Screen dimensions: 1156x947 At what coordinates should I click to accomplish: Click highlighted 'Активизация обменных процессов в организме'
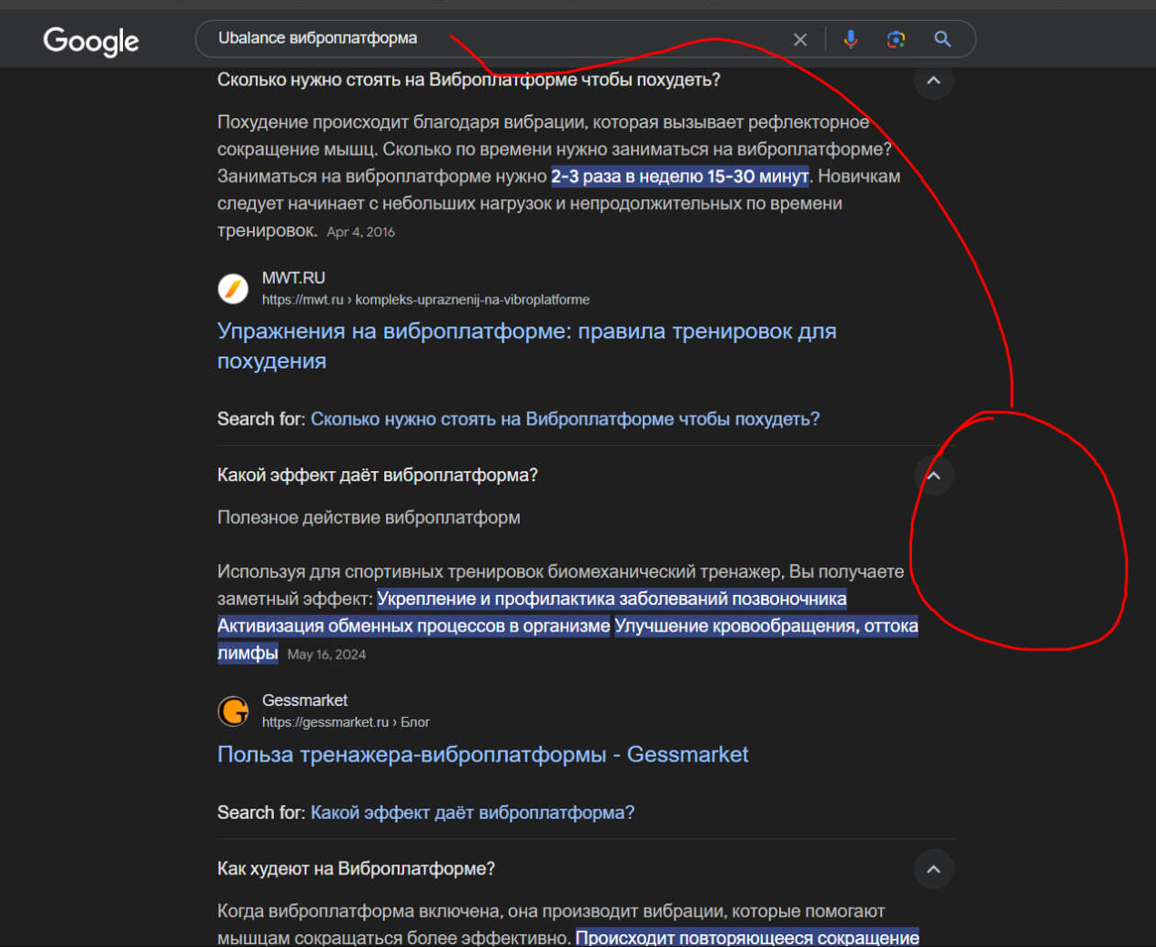tap(413, 626)
